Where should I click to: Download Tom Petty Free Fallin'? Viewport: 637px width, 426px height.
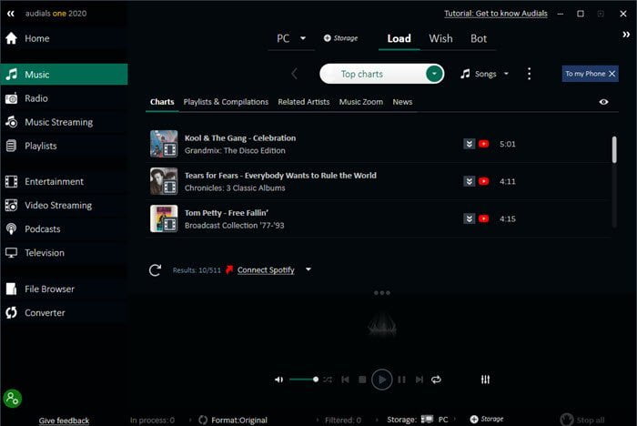click(x=470, y=218)
